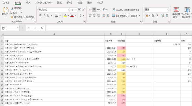This screenshot has width=192, height=106.
Task: Align text left
Action: pos(90,15)
